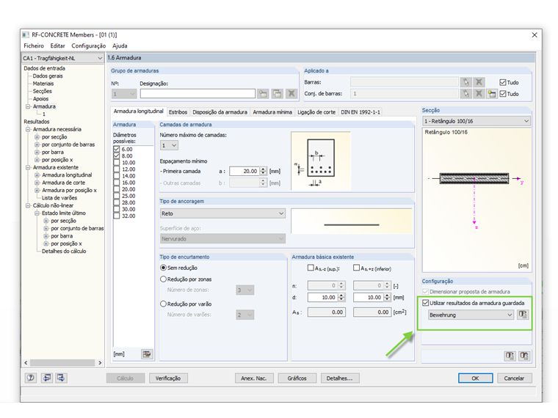Select Redução por varão radio button
558x418 pixels.
pos(163,304)
